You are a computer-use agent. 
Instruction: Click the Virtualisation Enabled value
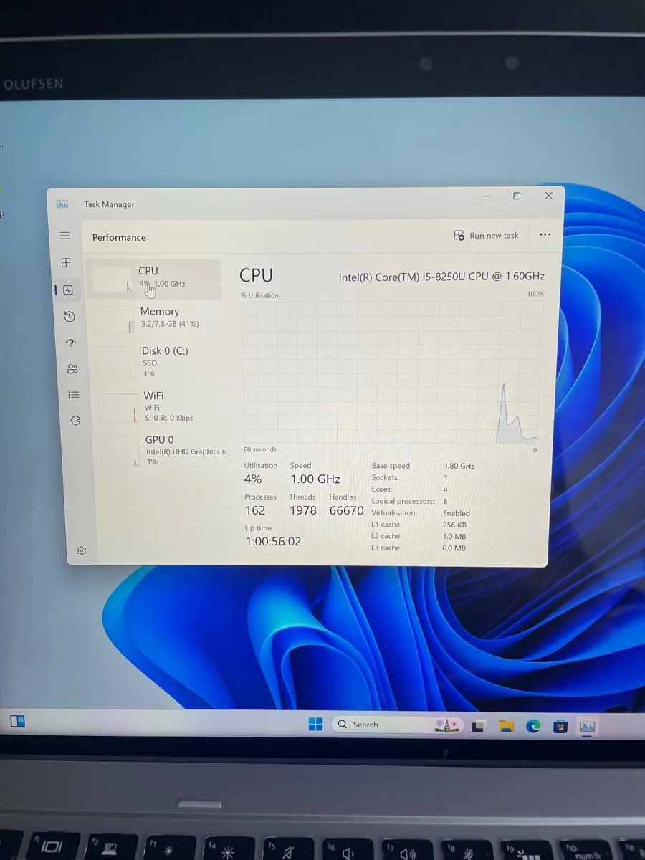pyautogui.click(x=457, y=513)
